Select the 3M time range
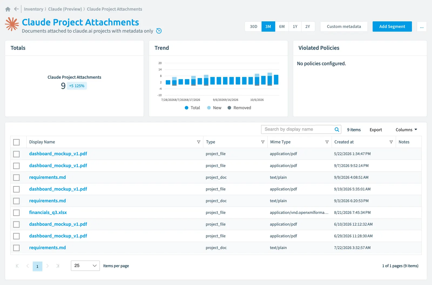432x285 pixels. tap(268, 26)
